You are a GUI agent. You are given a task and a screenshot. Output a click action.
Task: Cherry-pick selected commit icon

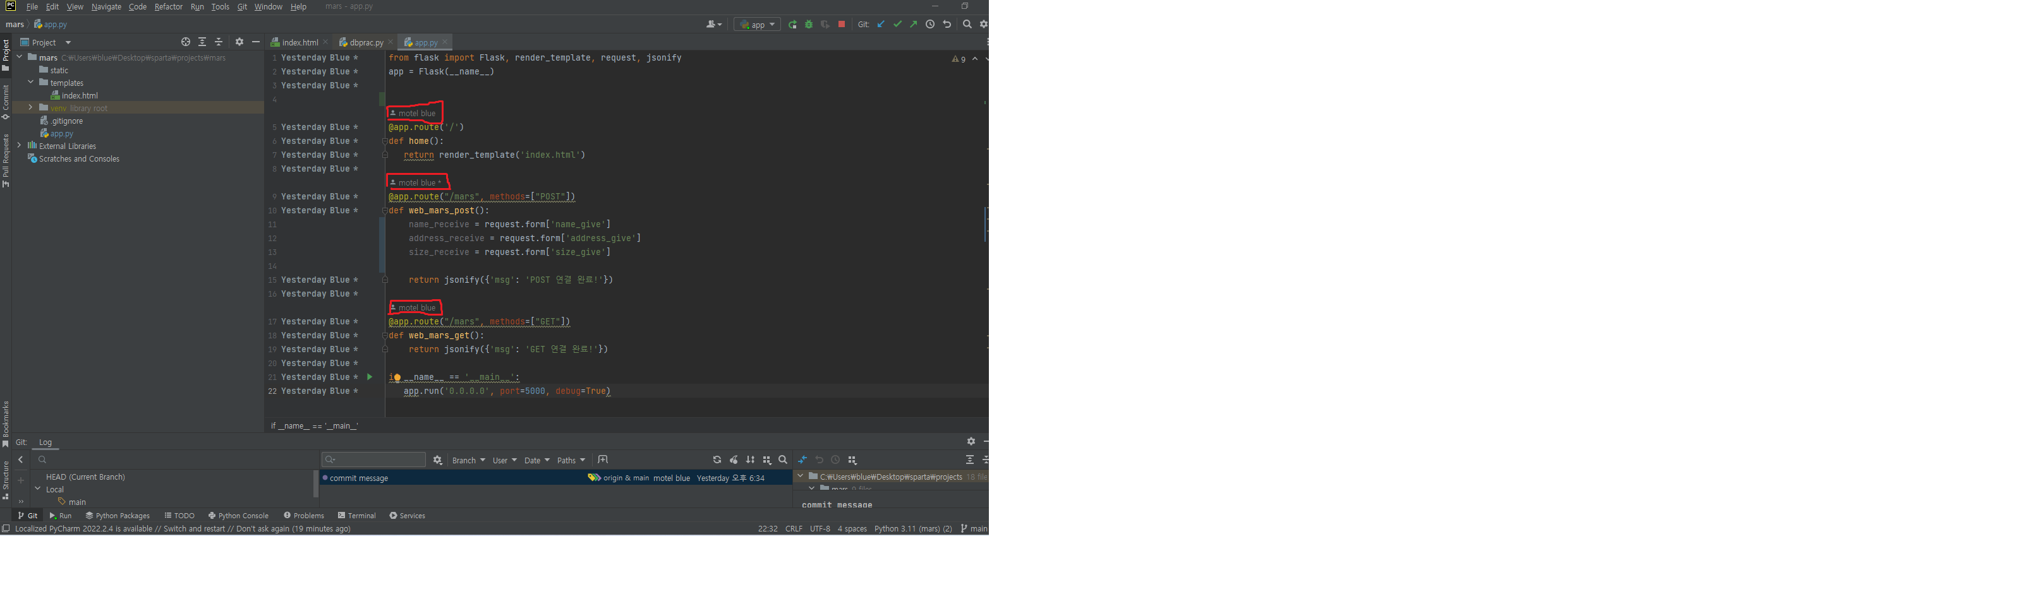(734, 460)
